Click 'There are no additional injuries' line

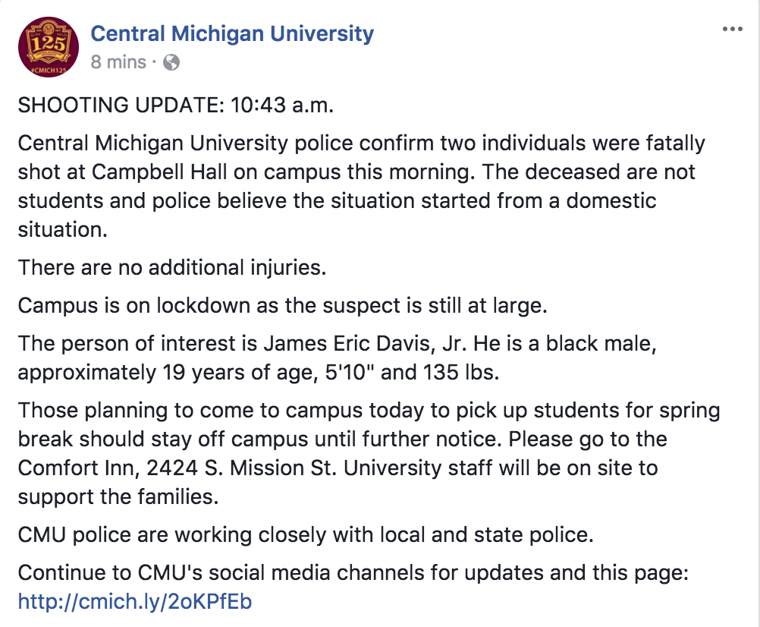point(172,267)
